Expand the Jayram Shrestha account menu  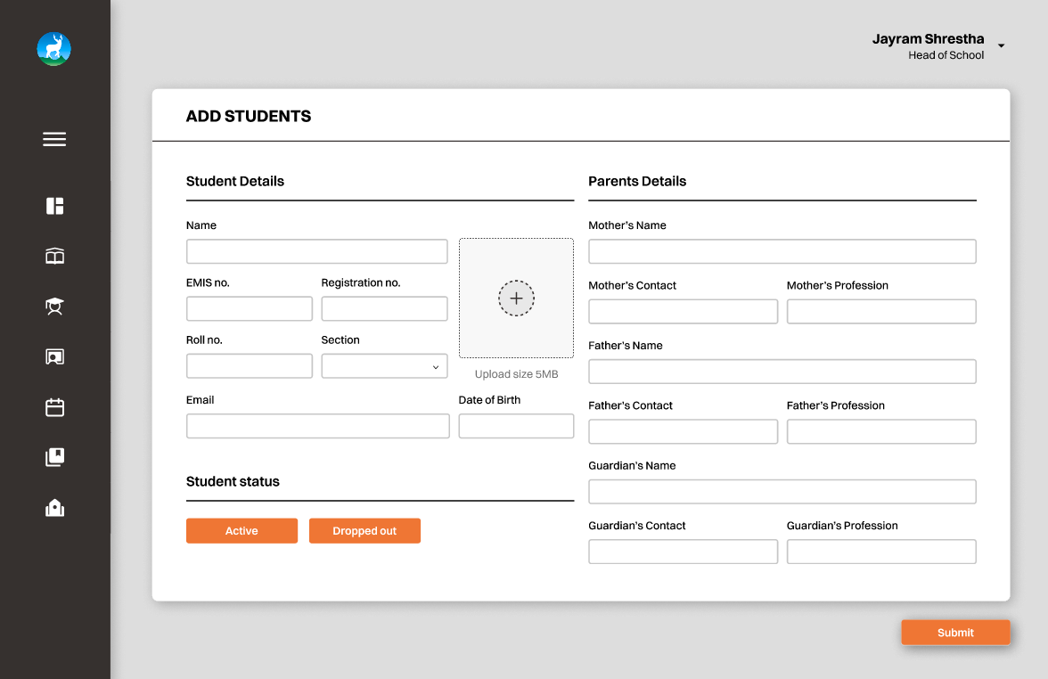tap(1000, 45)
